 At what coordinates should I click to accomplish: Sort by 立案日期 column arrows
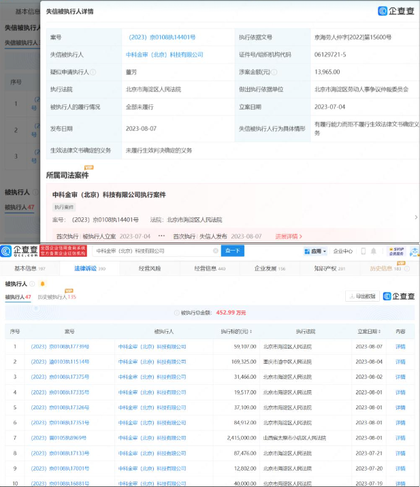coord(379,332)
